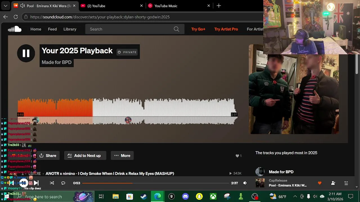Toggle repeat in the player bar
This screenshot has height=202, width=360.
click(63, 183)
